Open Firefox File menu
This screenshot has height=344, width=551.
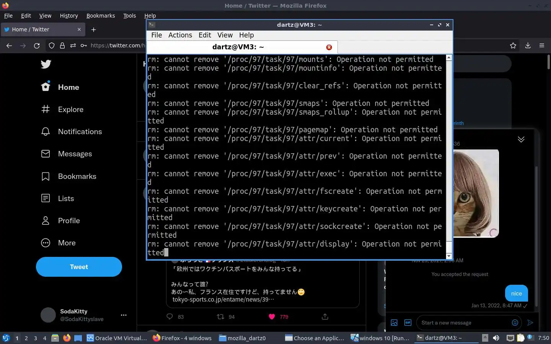(x=8, y=16)
